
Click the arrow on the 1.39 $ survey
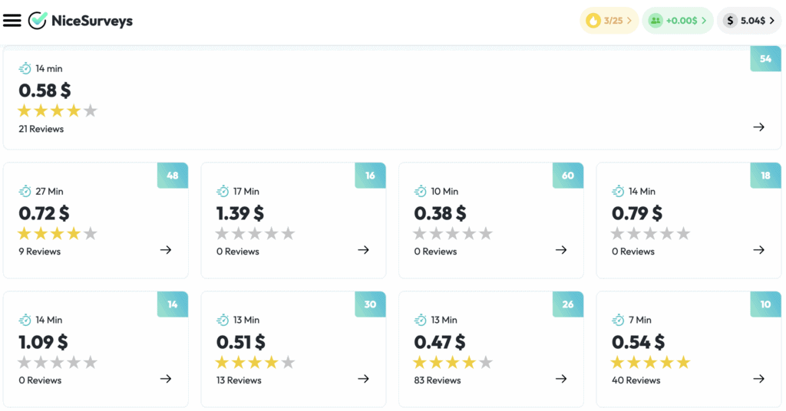coord(364,250)
